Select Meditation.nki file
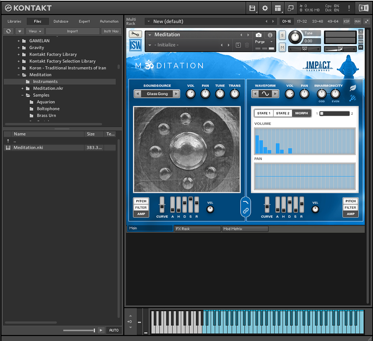Image resolution: width=373 pixels, height=341 pixels. point(59,148)
